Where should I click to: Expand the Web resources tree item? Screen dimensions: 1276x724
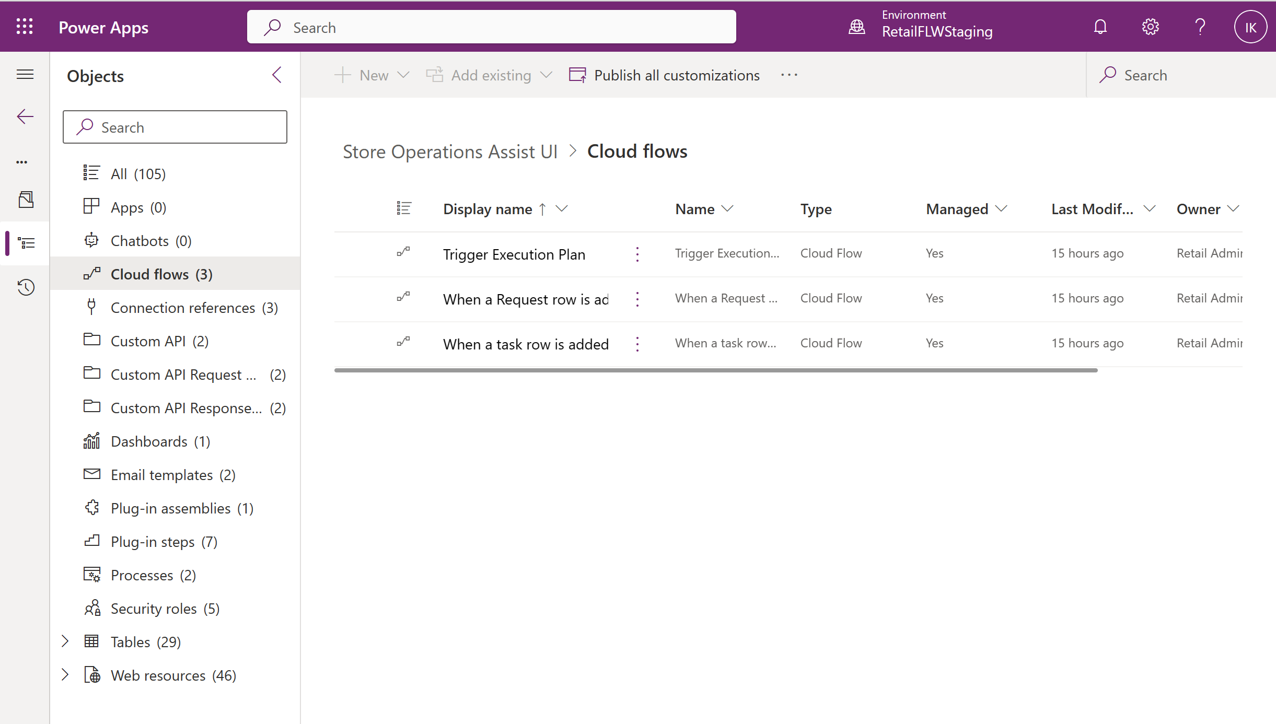click(x=66, y=675)
